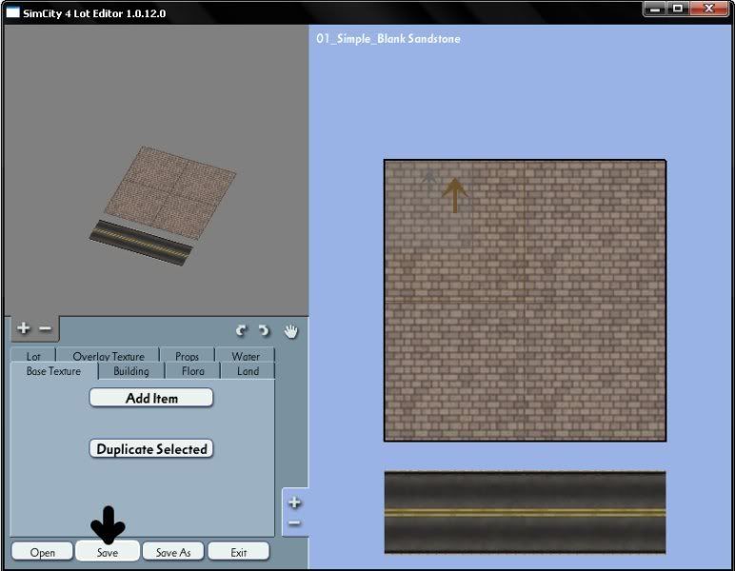Click the lot name 01_Simple_Blank Sandstone
This screenshot has width=735, height=571.
tap(388, 39)
